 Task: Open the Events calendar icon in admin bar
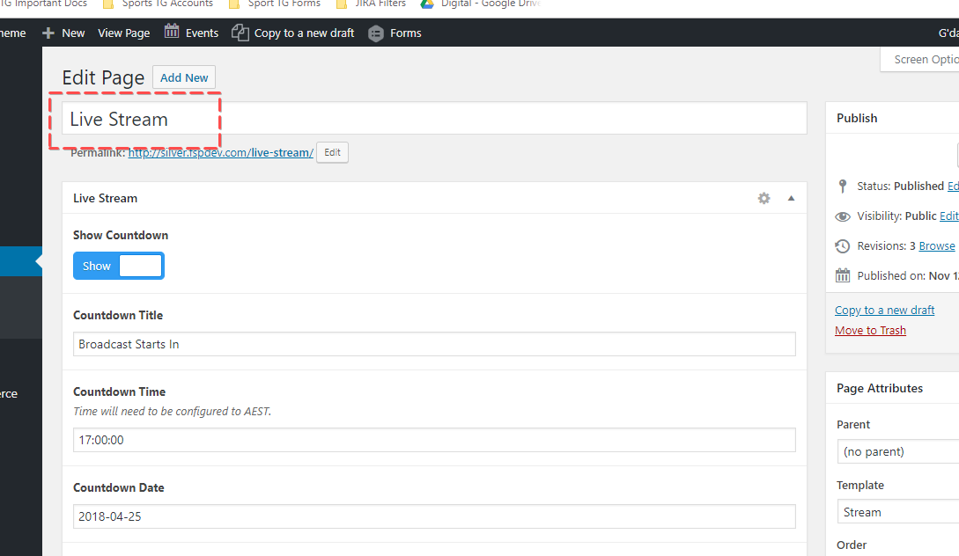172,31
